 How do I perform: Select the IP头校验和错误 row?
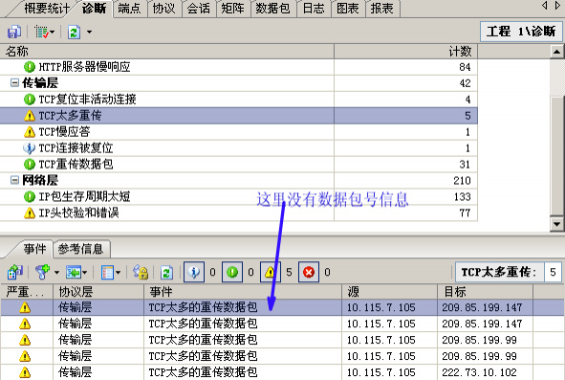pos(239,212)
